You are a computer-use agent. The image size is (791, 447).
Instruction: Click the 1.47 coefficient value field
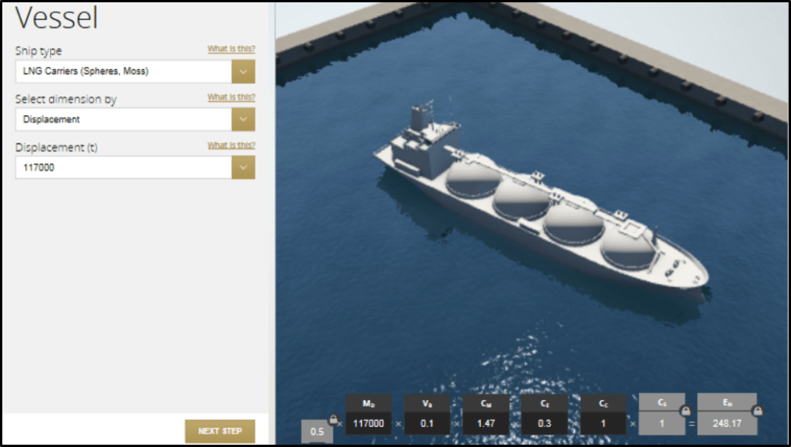click(486, 423)
